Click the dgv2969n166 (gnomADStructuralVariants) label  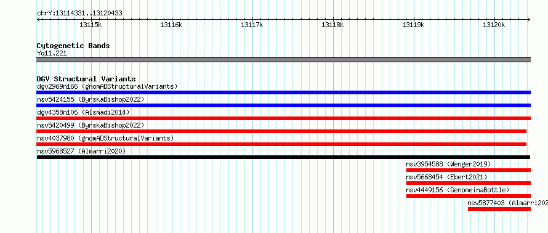(x=107, y=86)
